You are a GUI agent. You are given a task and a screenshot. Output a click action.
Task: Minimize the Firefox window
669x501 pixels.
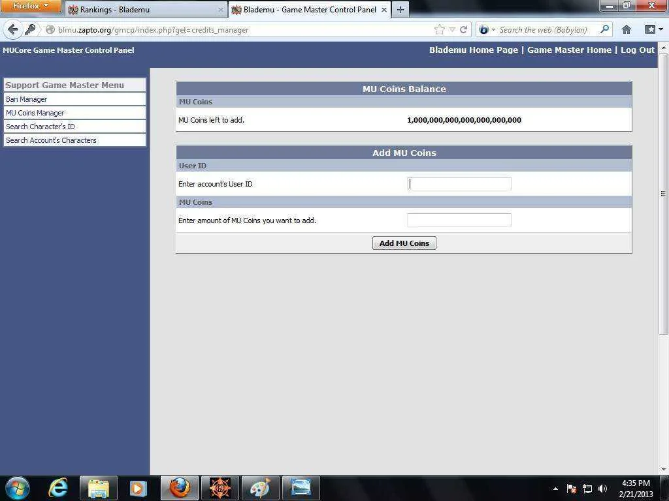pyautogui.click(x=610, y=5)
